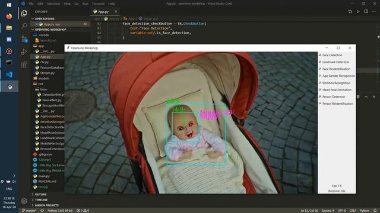Image resolution: width=380 pixels, height=213 pixels.
Task: Close the App.py editor tab
Action: [x=116, y=12]
